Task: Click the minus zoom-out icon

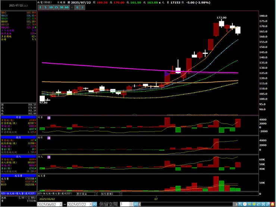Action: (250, 204)
